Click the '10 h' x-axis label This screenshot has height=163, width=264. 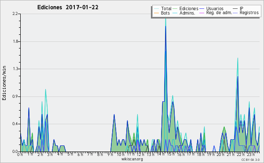pos(121,154)
